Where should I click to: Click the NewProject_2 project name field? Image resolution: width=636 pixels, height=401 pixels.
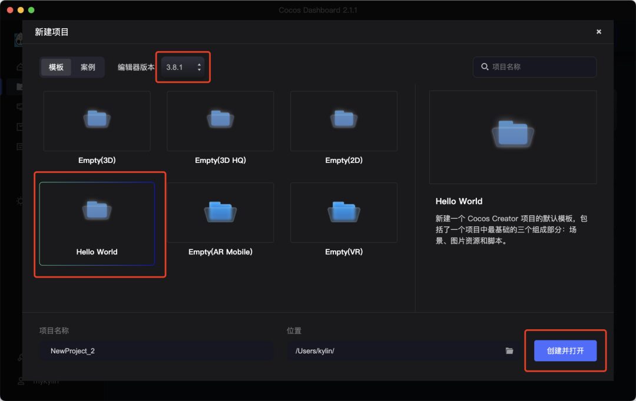[156, 351]
